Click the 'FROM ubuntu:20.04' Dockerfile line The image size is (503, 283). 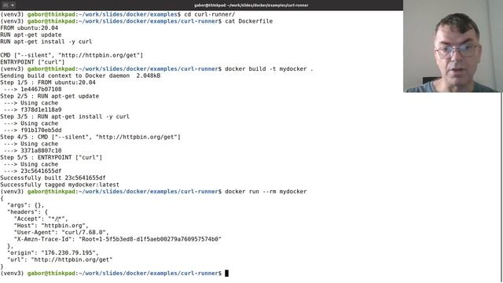point(29,28)
